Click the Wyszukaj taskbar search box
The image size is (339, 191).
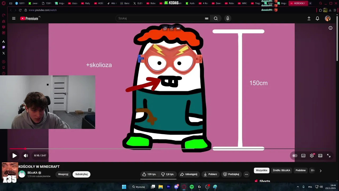[x=139, y=187]
